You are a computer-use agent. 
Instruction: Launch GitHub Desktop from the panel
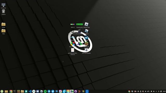pyautogui.click(x=75, y=91)
